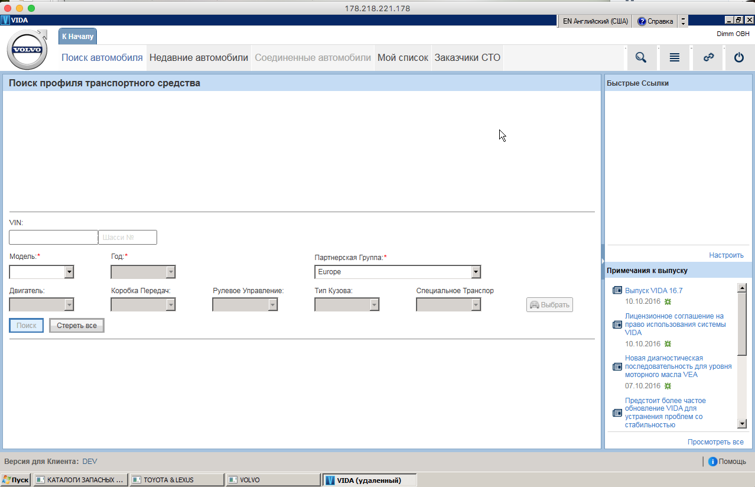This screenshot has width=755, height=487.
Task: Click the search magnifier icon in toolbar
Action: [x=641, y=58]
